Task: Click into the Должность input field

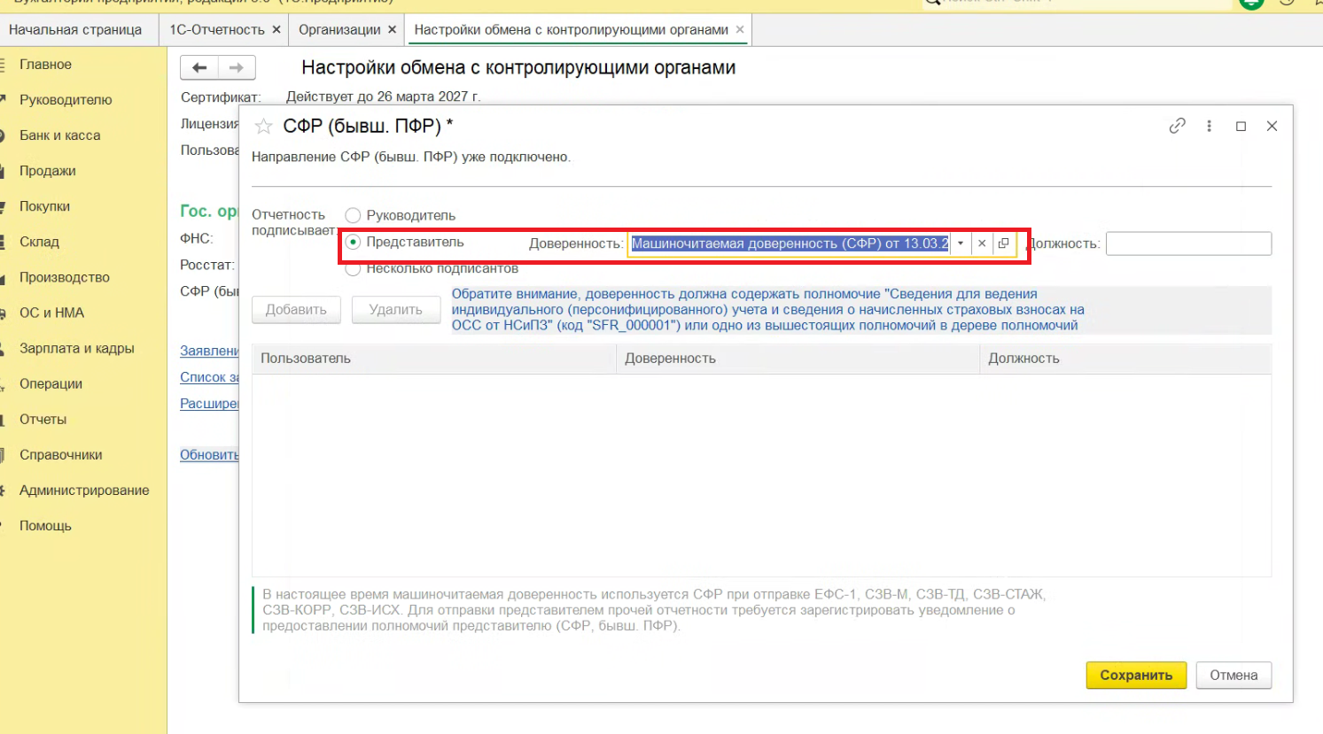Action: click(x=1188, y=243)
